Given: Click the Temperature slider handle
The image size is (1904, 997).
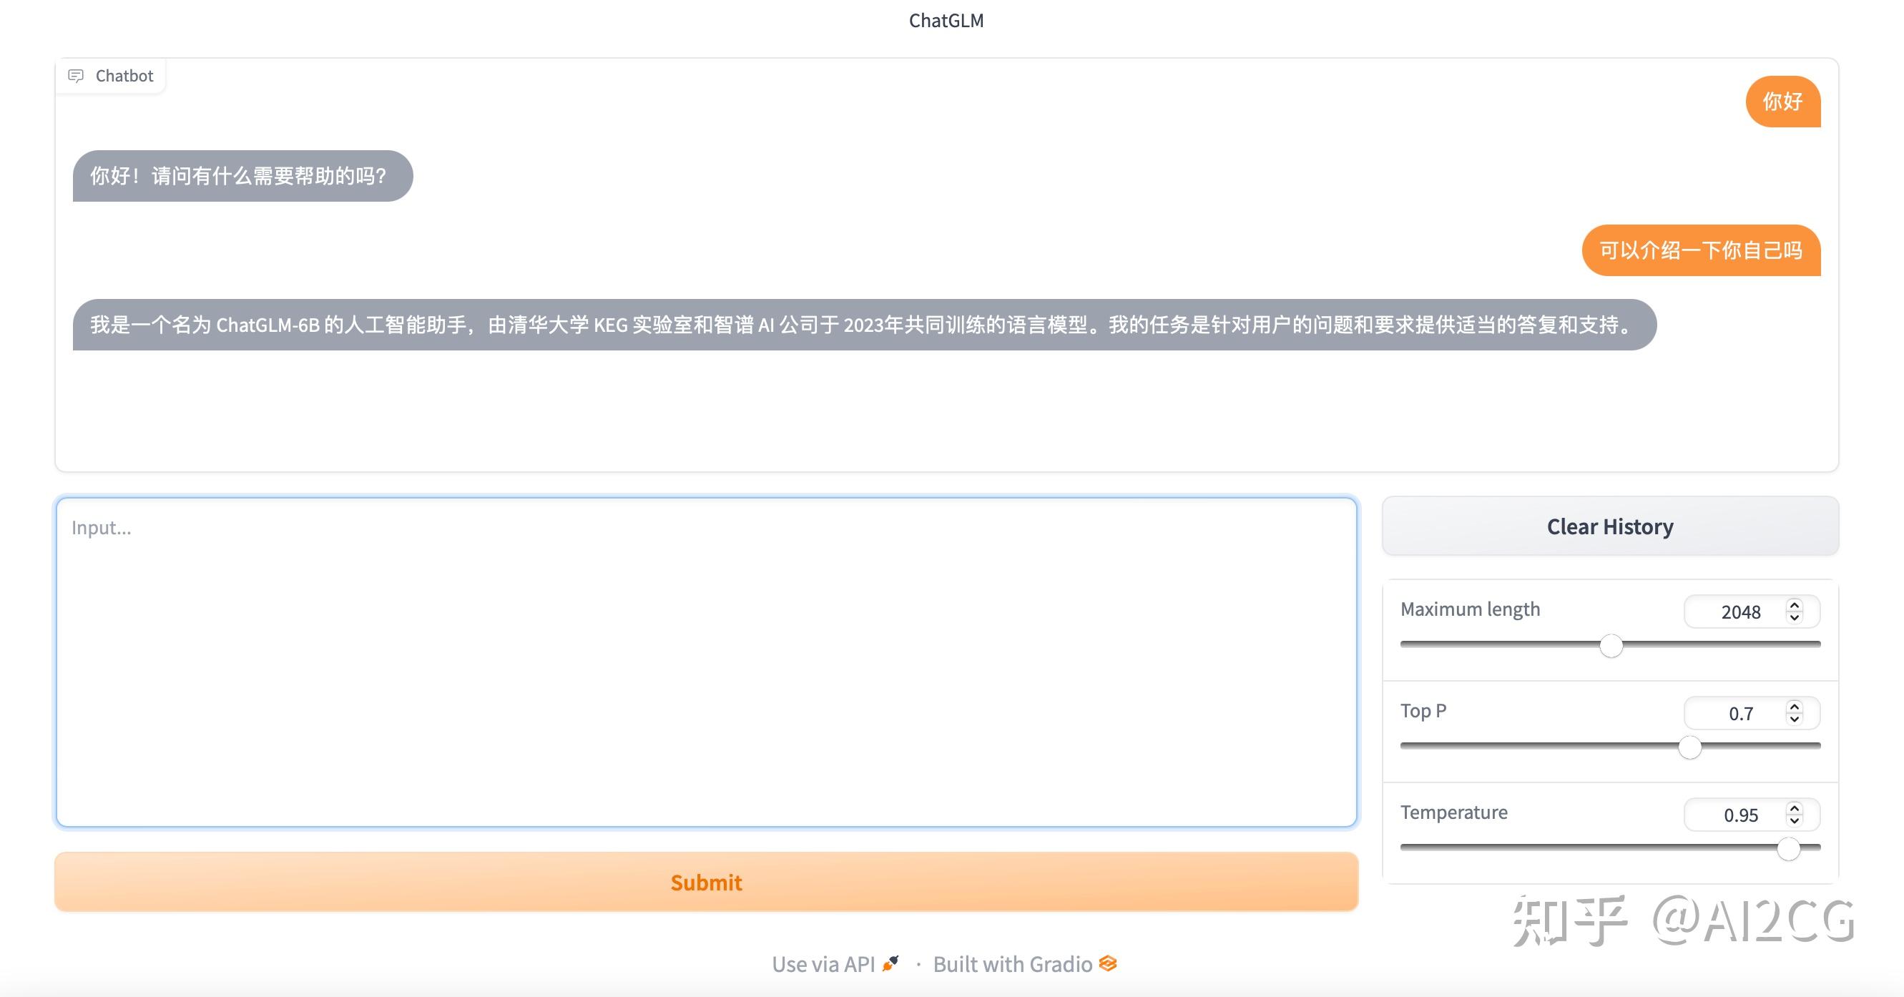Looking at the screenshot, I should click(1788, 849).
